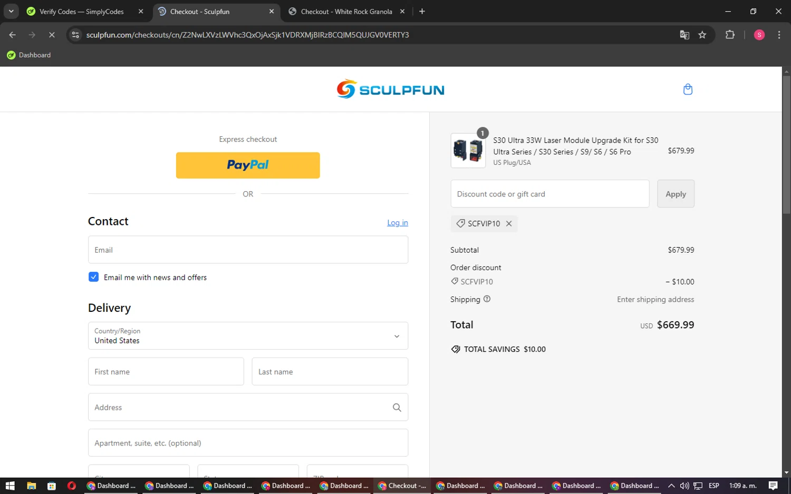791x494 pixels.
Task: Open the shopping bag cart icon
Action: pos(688,90)
